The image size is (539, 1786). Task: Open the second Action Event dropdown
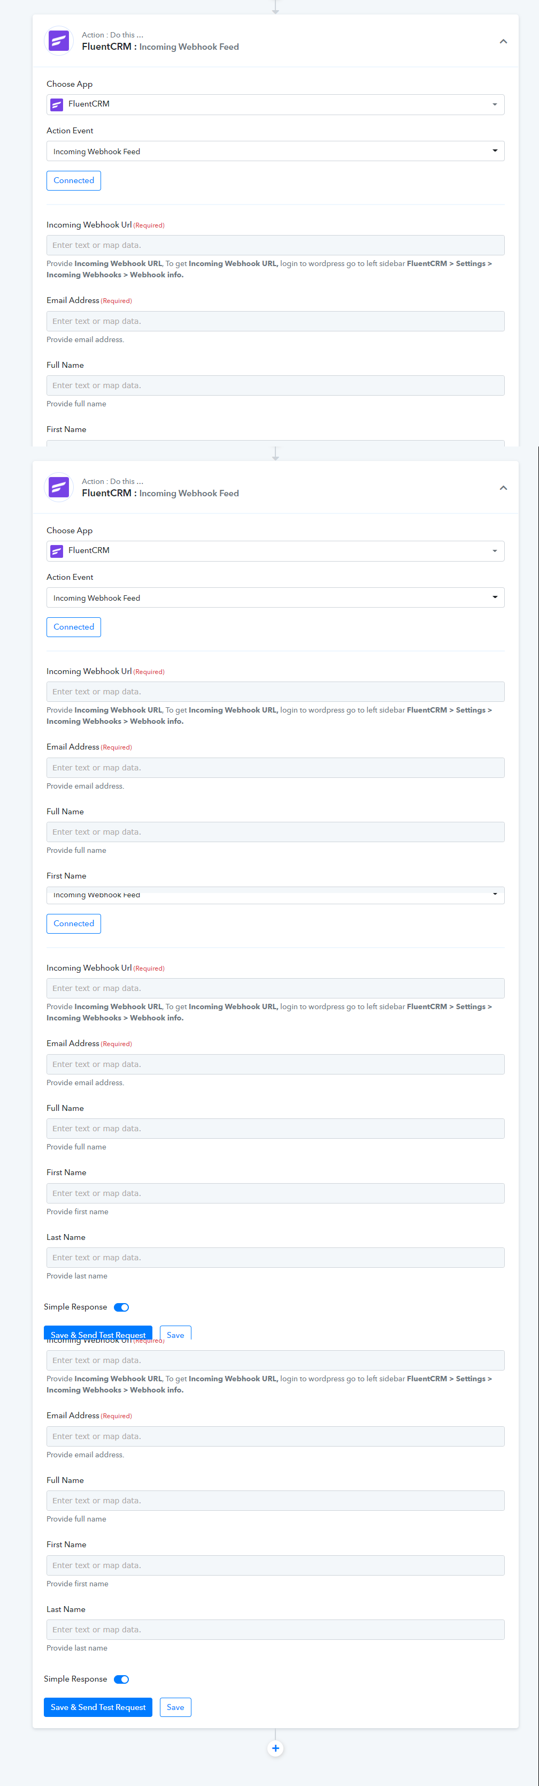276,597
